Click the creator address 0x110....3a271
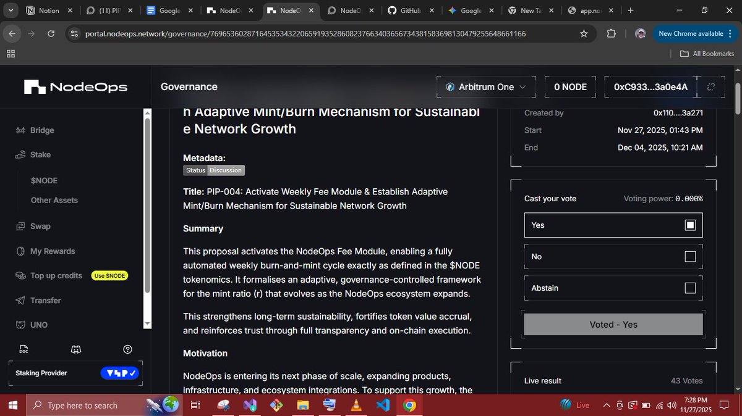Screen dimensions: 742x416 pyautogui.click(x=678, y=113)
